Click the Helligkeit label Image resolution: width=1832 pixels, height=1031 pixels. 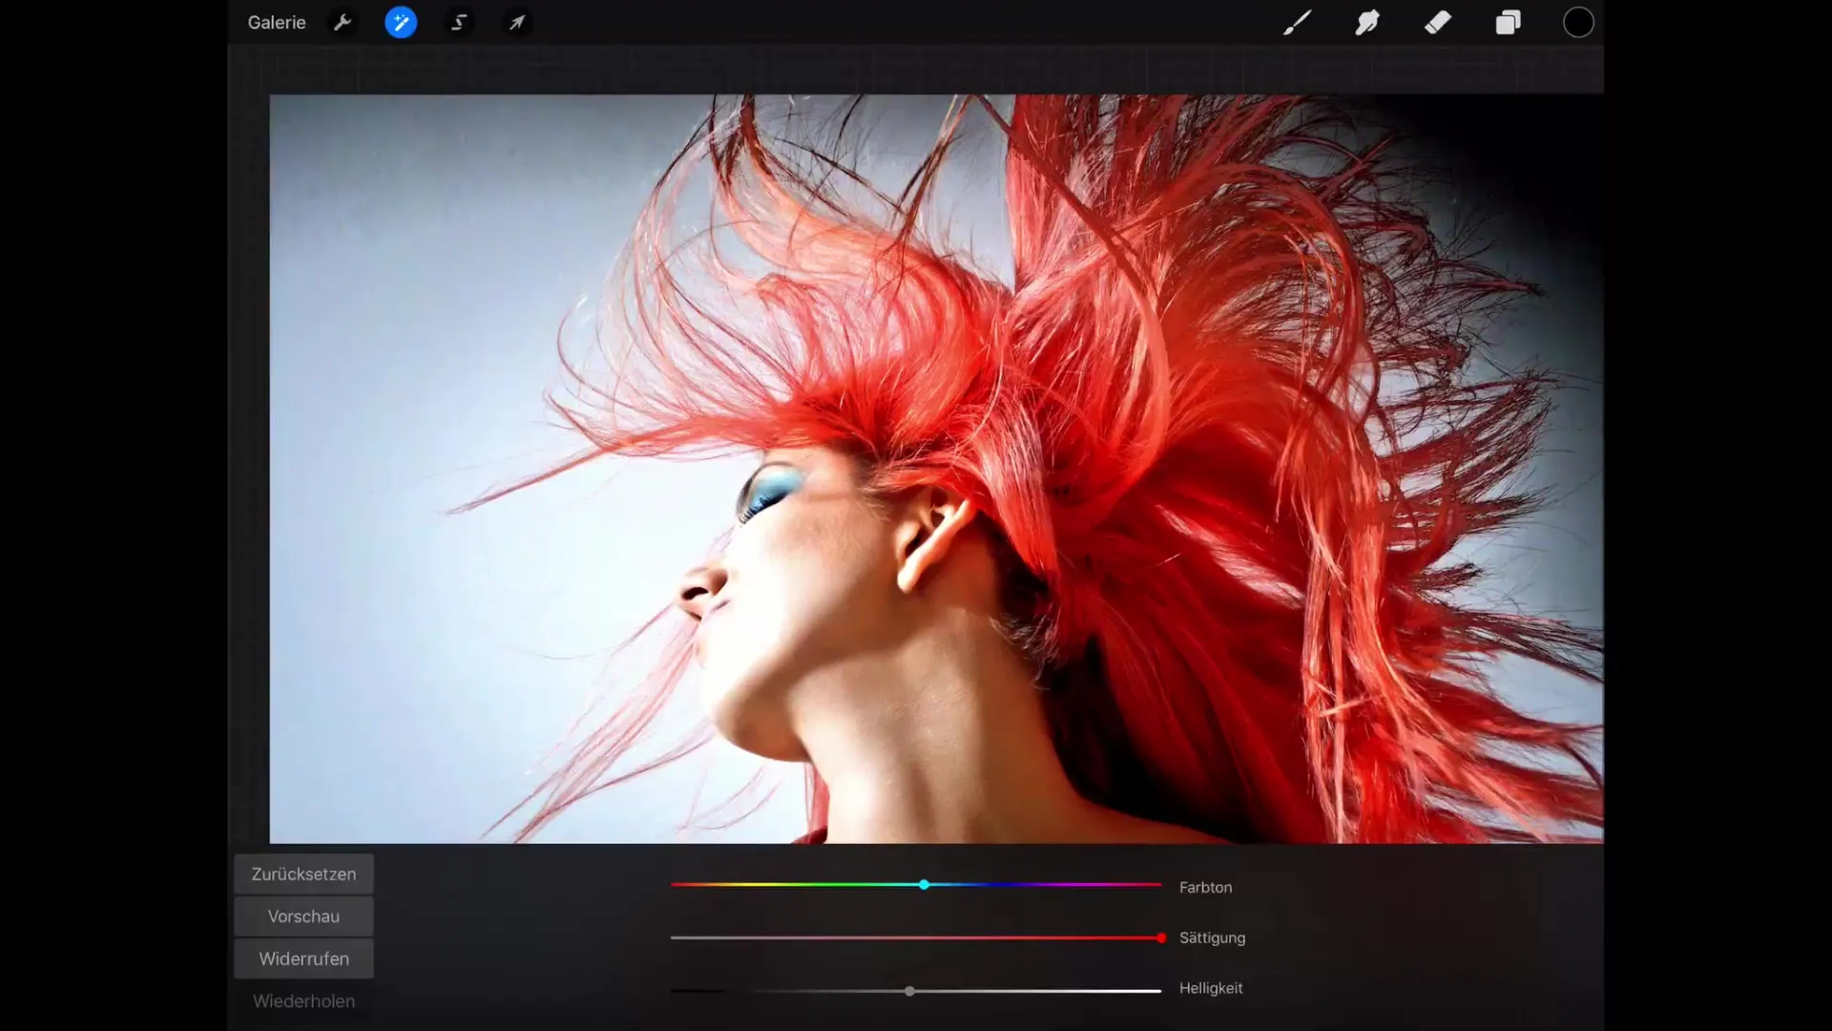[x=1211, y=988]
